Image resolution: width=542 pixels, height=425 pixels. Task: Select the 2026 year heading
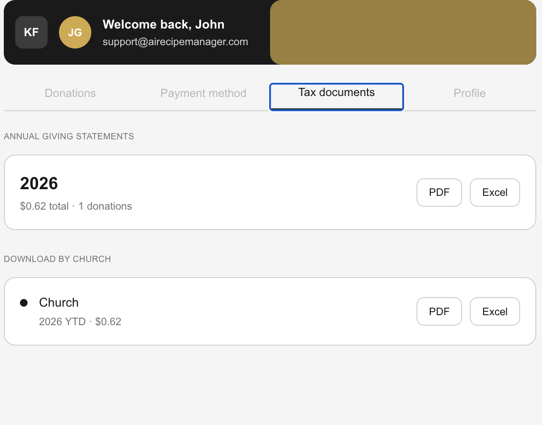(39, 183)
